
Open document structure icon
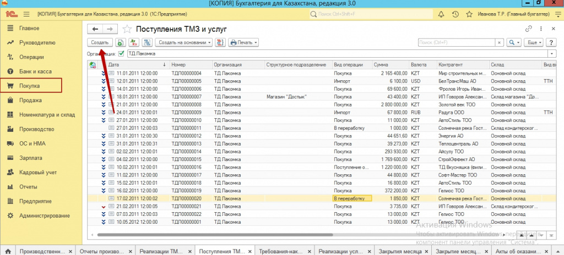coord(147,42)
